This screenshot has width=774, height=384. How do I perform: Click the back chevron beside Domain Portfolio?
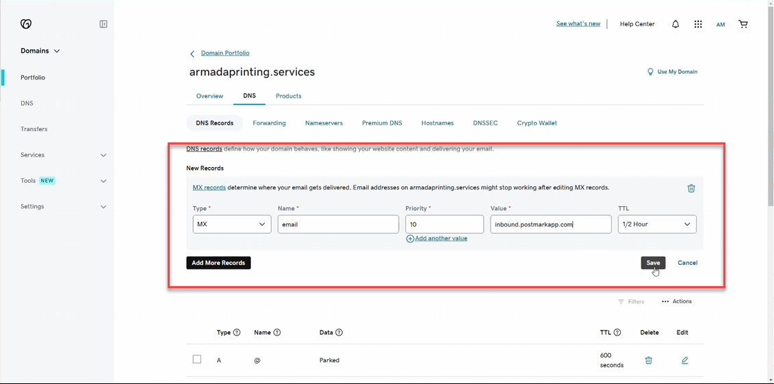click(192, 54)
